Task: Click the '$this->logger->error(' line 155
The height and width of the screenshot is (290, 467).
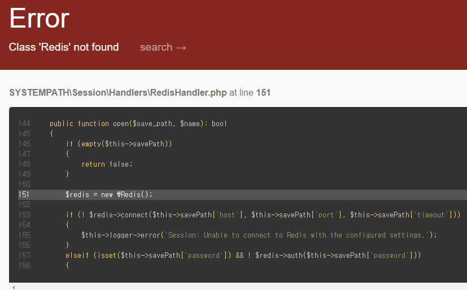Action: click(x=259, y=235)
